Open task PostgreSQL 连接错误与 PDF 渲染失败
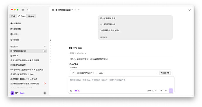The height and width of the screenshot is (107, 202). (28, 69)
